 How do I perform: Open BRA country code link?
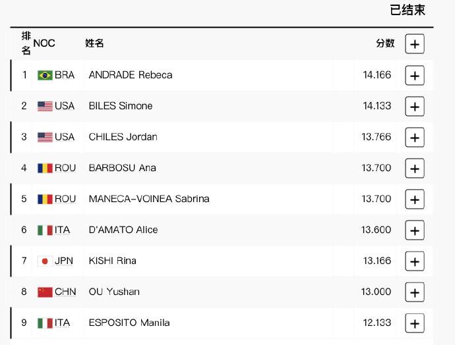tap(65, 75)
